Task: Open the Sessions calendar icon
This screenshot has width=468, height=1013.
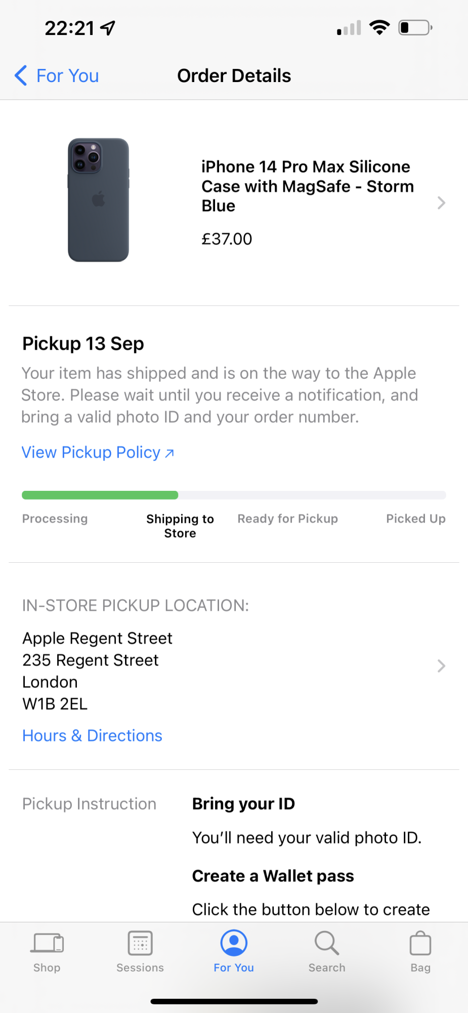Action: point(140,943)
